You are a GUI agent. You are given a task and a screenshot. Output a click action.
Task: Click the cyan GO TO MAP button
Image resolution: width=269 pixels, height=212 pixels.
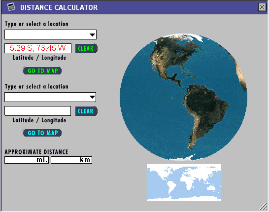42,133
